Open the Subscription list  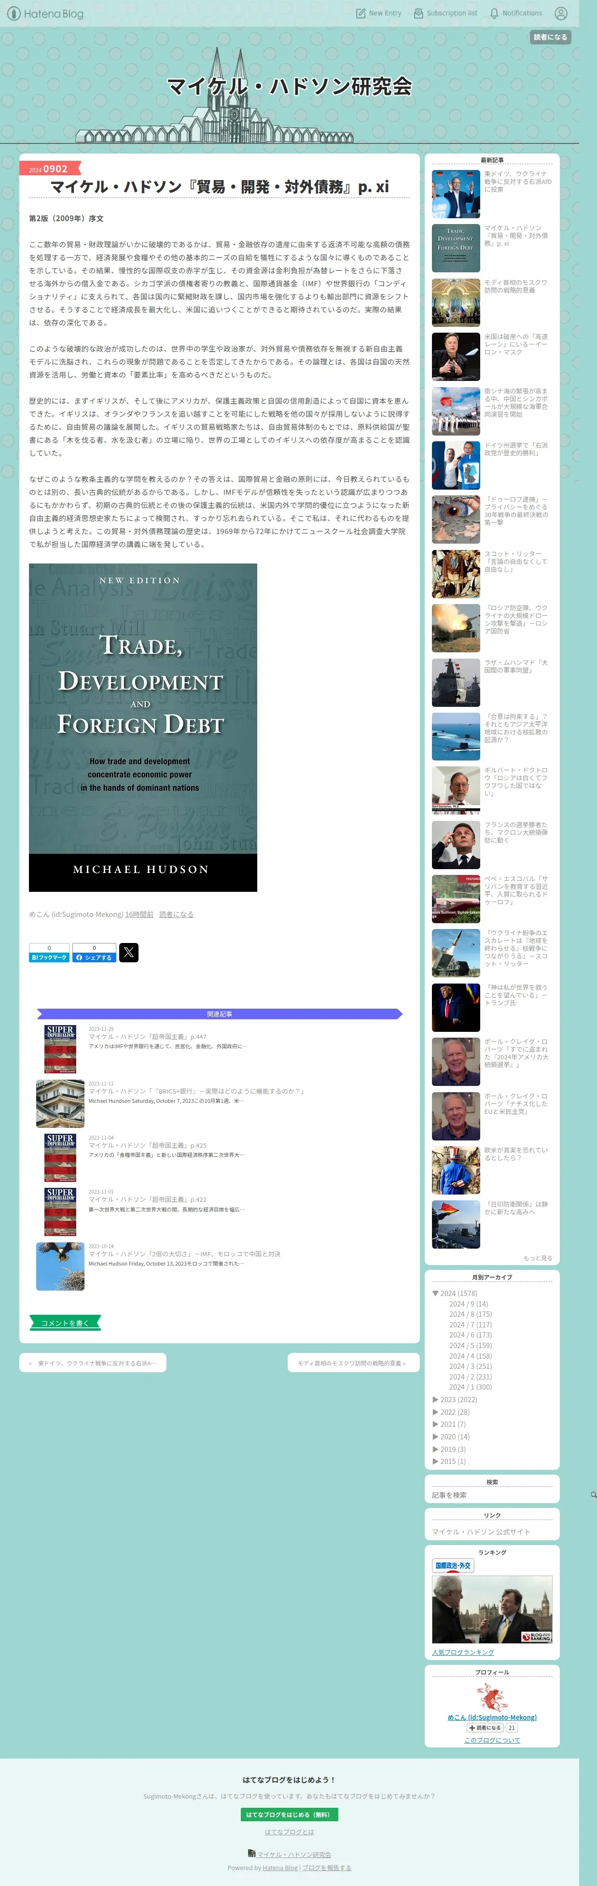tap(445, 13)
